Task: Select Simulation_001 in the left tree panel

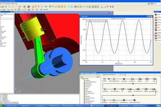Action: click(3, 46)
